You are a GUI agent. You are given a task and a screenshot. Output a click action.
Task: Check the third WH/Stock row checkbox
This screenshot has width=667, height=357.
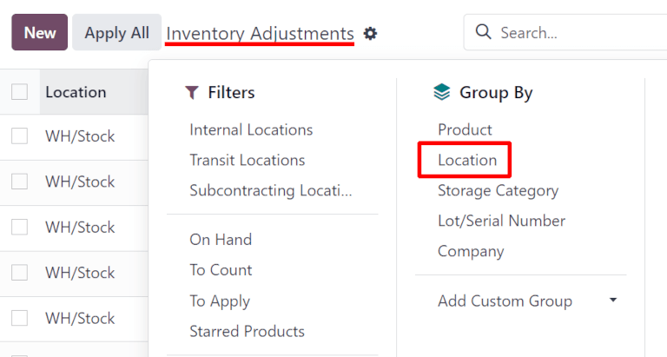(x=19, y=227)
